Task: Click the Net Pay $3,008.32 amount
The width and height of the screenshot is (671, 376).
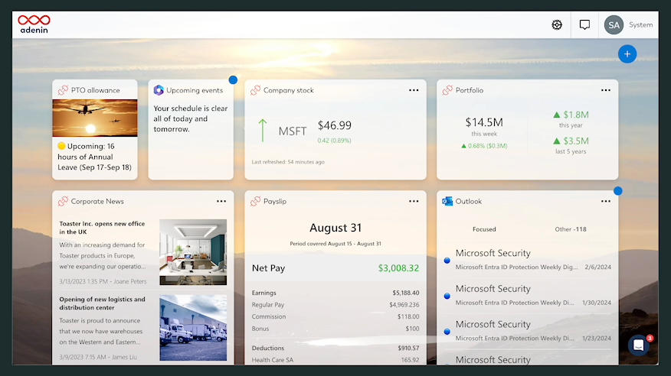Action: click(x=398, y=268)
